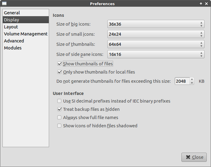Click the roll-up arrow in title bar
The image size is (211, 167).
pos(201,4)
